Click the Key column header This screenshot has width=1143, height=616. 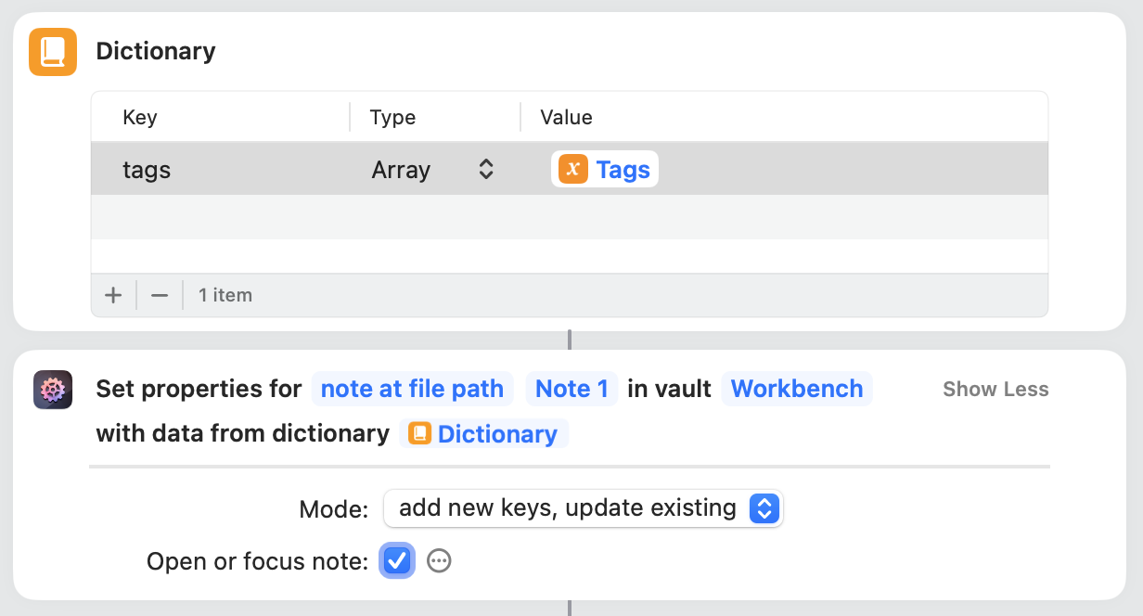point(140,118)
